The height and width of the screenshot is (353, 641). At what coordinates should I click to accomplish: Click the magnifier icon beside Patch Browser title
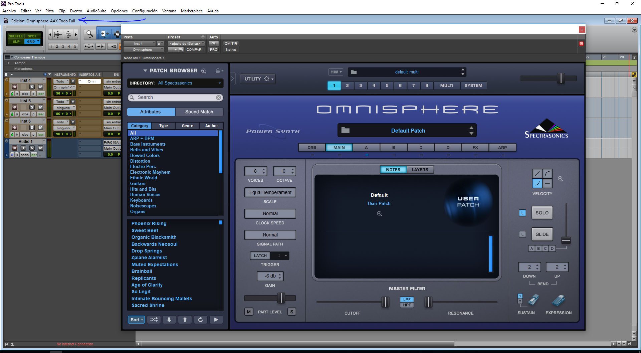(204, 71)
